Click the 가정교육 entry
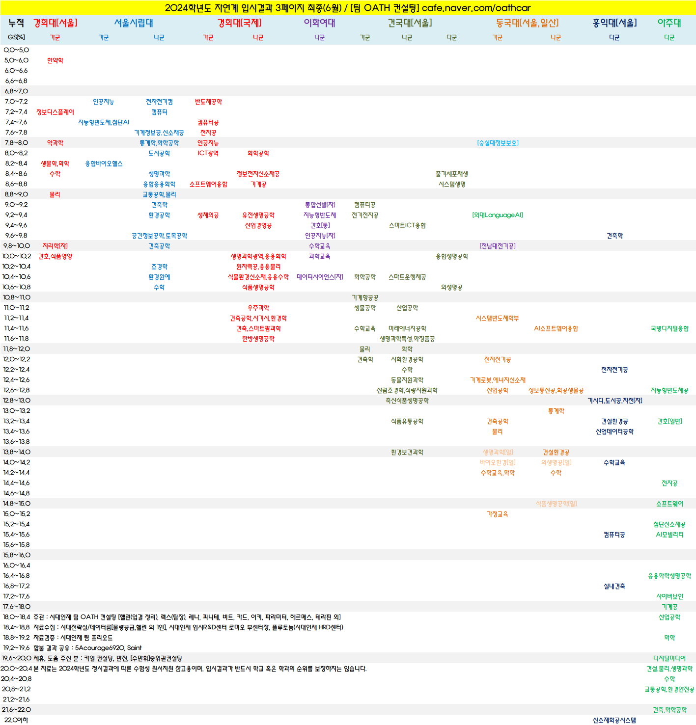Image resolution: width=696 pixels, height=725 pixels. pyautogui.click(x=498, y=514)
